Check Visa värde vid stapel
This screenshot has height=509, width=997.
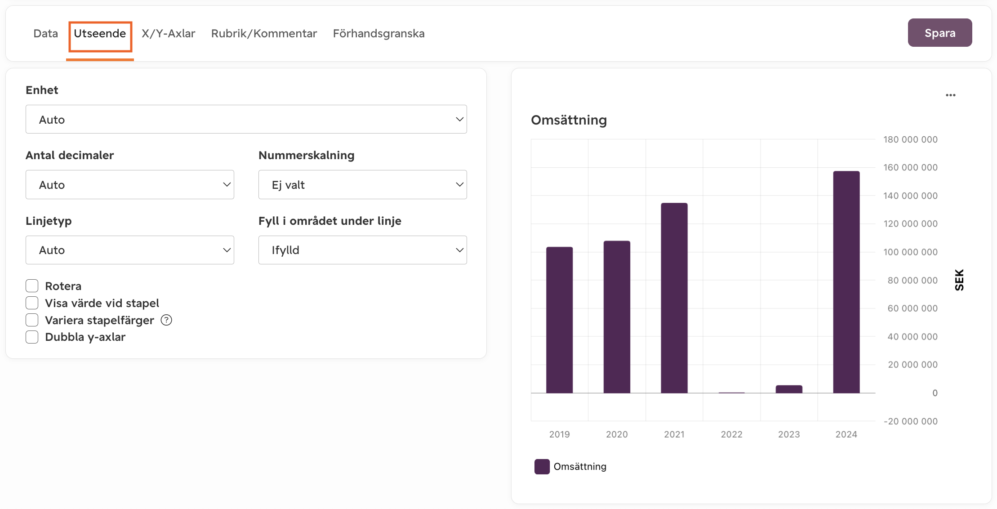coord(32,303)
